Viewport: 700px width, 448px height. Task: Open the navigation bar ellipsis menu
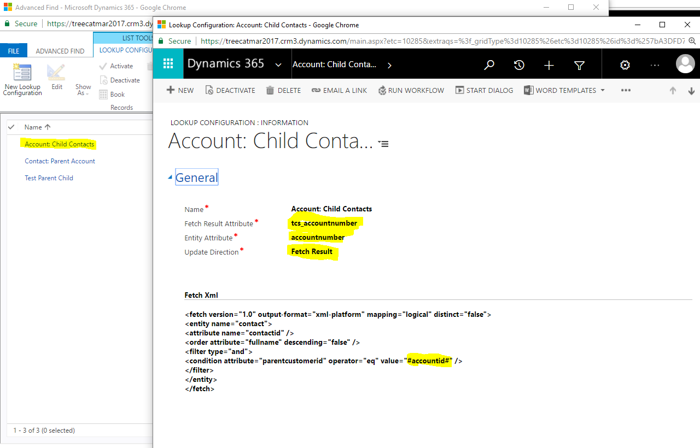655,65
